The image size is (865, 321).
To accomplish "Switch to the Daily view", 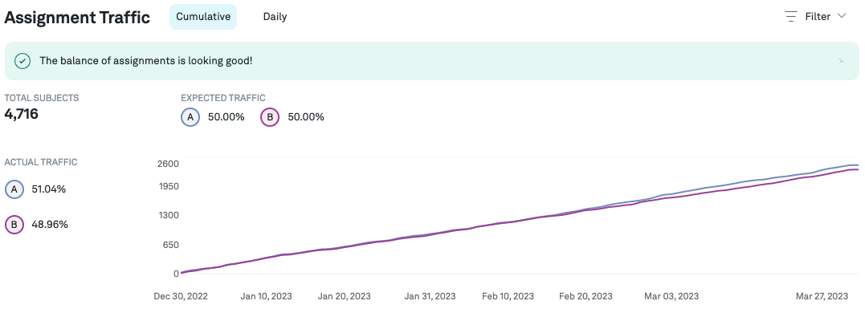I will click(x=275, y=16).
